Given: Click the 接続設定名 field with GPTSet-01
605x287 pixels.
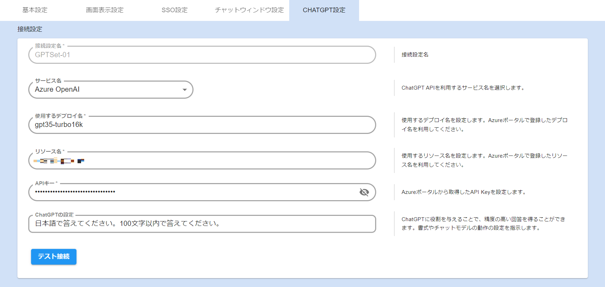Looking at the screenshot, I should coord(202,55).
